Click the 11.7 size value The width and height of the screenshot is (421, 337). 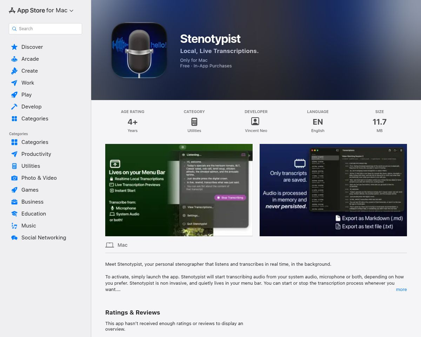(380, 122)
